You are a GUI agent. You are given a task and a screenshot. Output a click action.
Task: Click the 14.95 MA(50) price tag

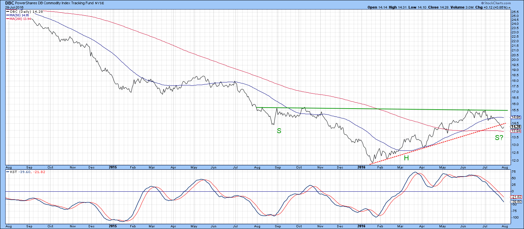(515, 117)
